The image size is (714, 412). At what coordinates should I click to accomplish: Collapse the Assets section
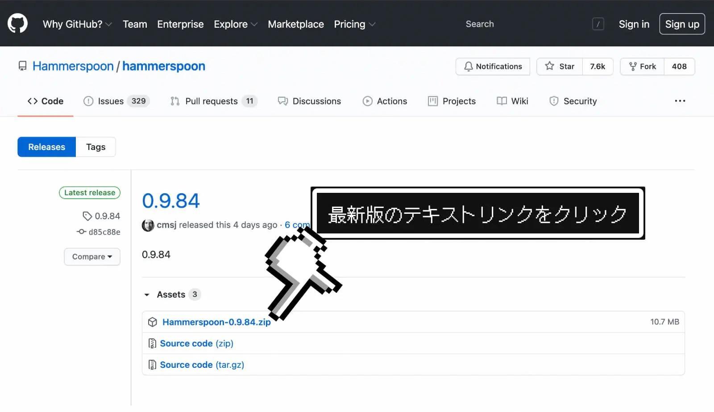tap(172, 295)
